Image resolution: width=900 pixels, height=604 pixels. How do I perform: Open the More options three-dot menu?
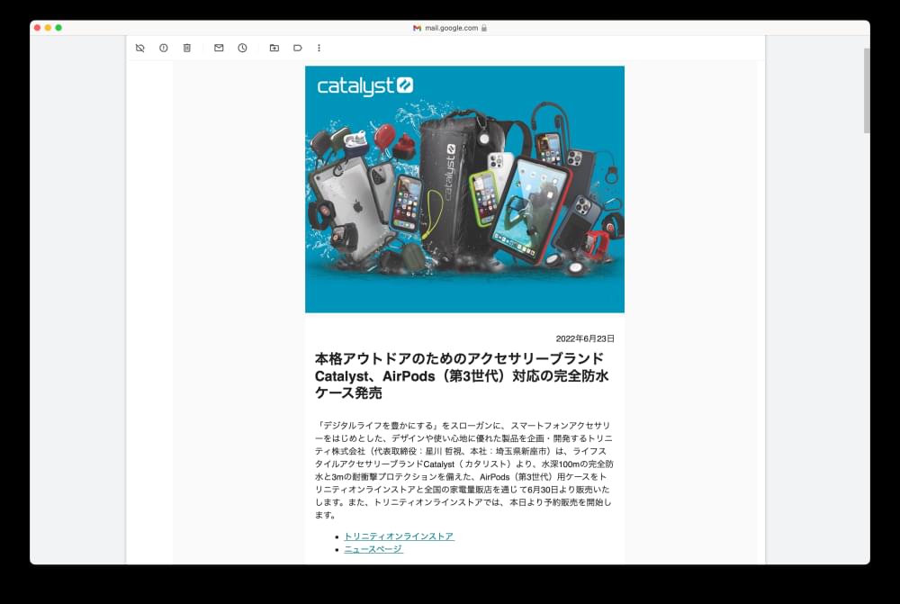coord(319,49)
